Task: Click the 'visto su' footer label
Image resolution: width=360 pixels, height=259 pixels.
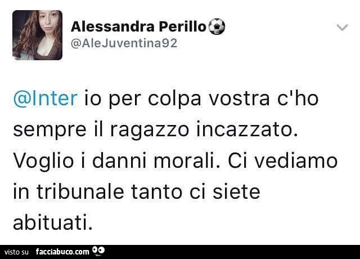Action: (16, 252)
